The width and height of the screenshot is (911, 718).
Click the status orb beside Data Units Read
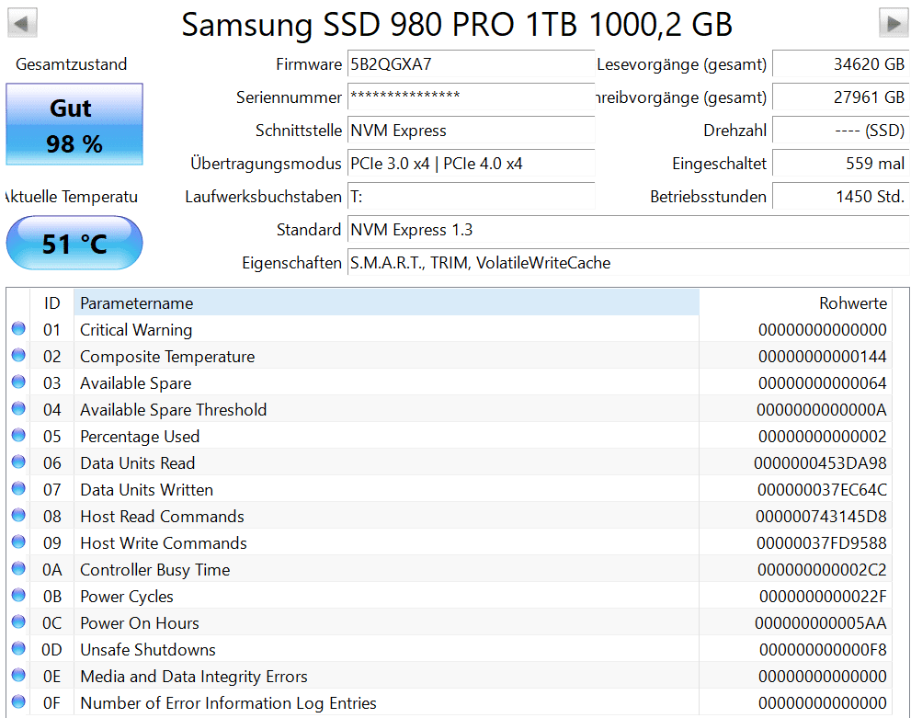18,462
